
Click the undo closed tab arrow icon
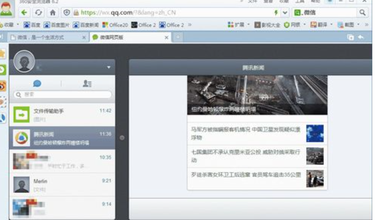click(x=361, y=37)
